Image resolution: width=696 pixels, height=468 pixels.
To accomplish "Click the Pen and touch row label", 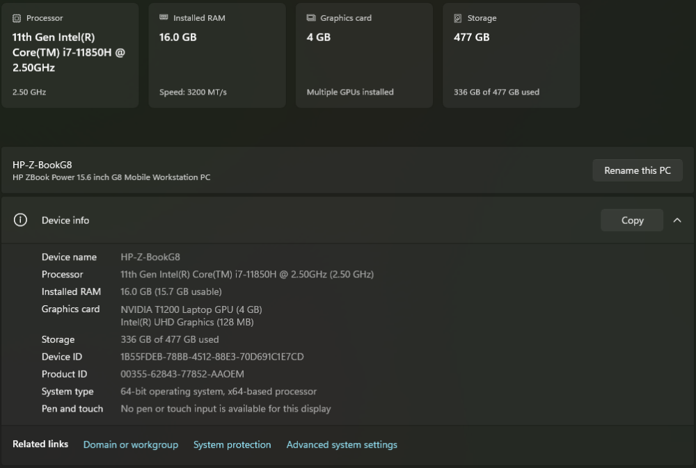I will 72,409.
